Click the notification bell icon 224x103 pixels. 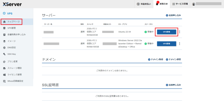(157, 4)
